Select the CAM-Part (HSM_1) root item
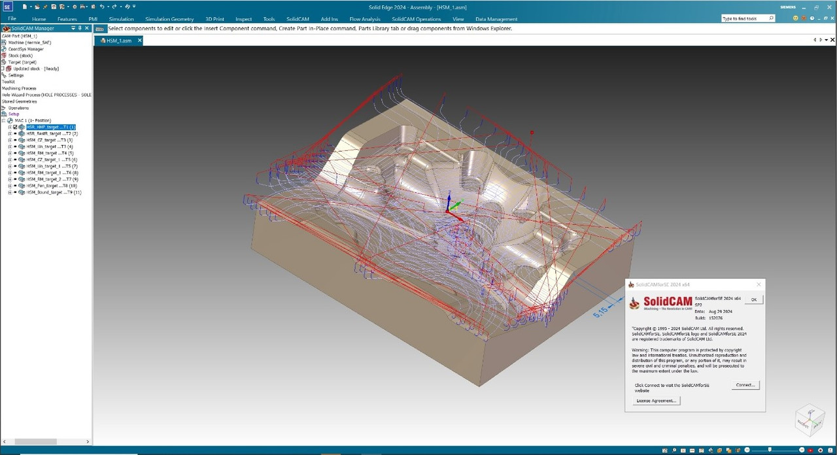This screenshot has width=837, height=455. tap(20, 36)
